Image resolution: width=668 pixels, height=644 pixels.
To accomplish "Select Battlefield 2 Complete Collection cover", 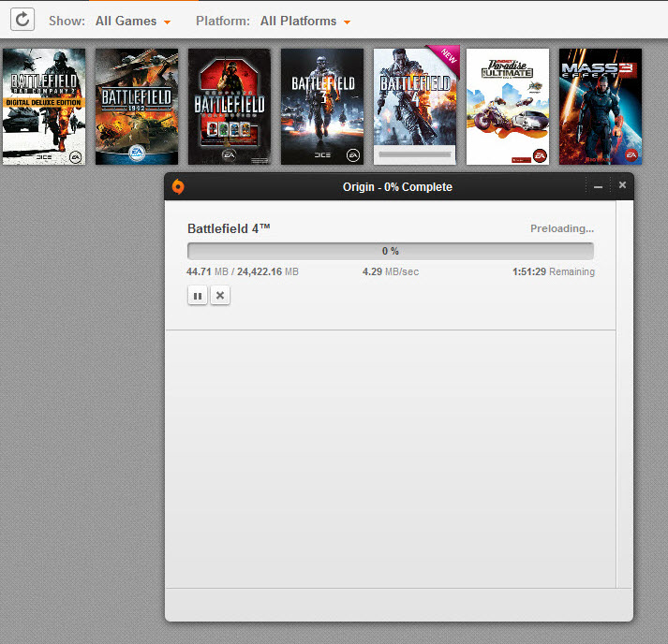I will [x=230, y=107].
